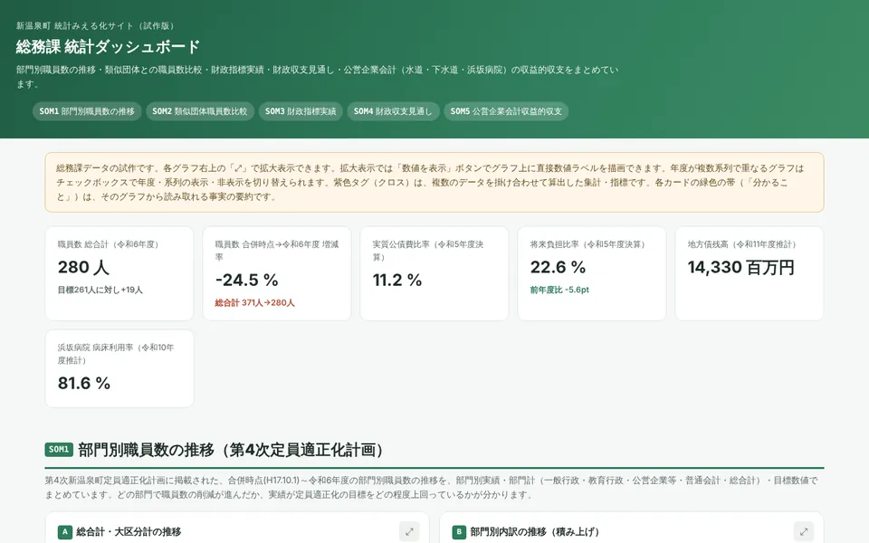This screenshot has height=543, width=869.
Task: Click the 地方債残高 14,330 百万円 value
Action: [741, 267]
